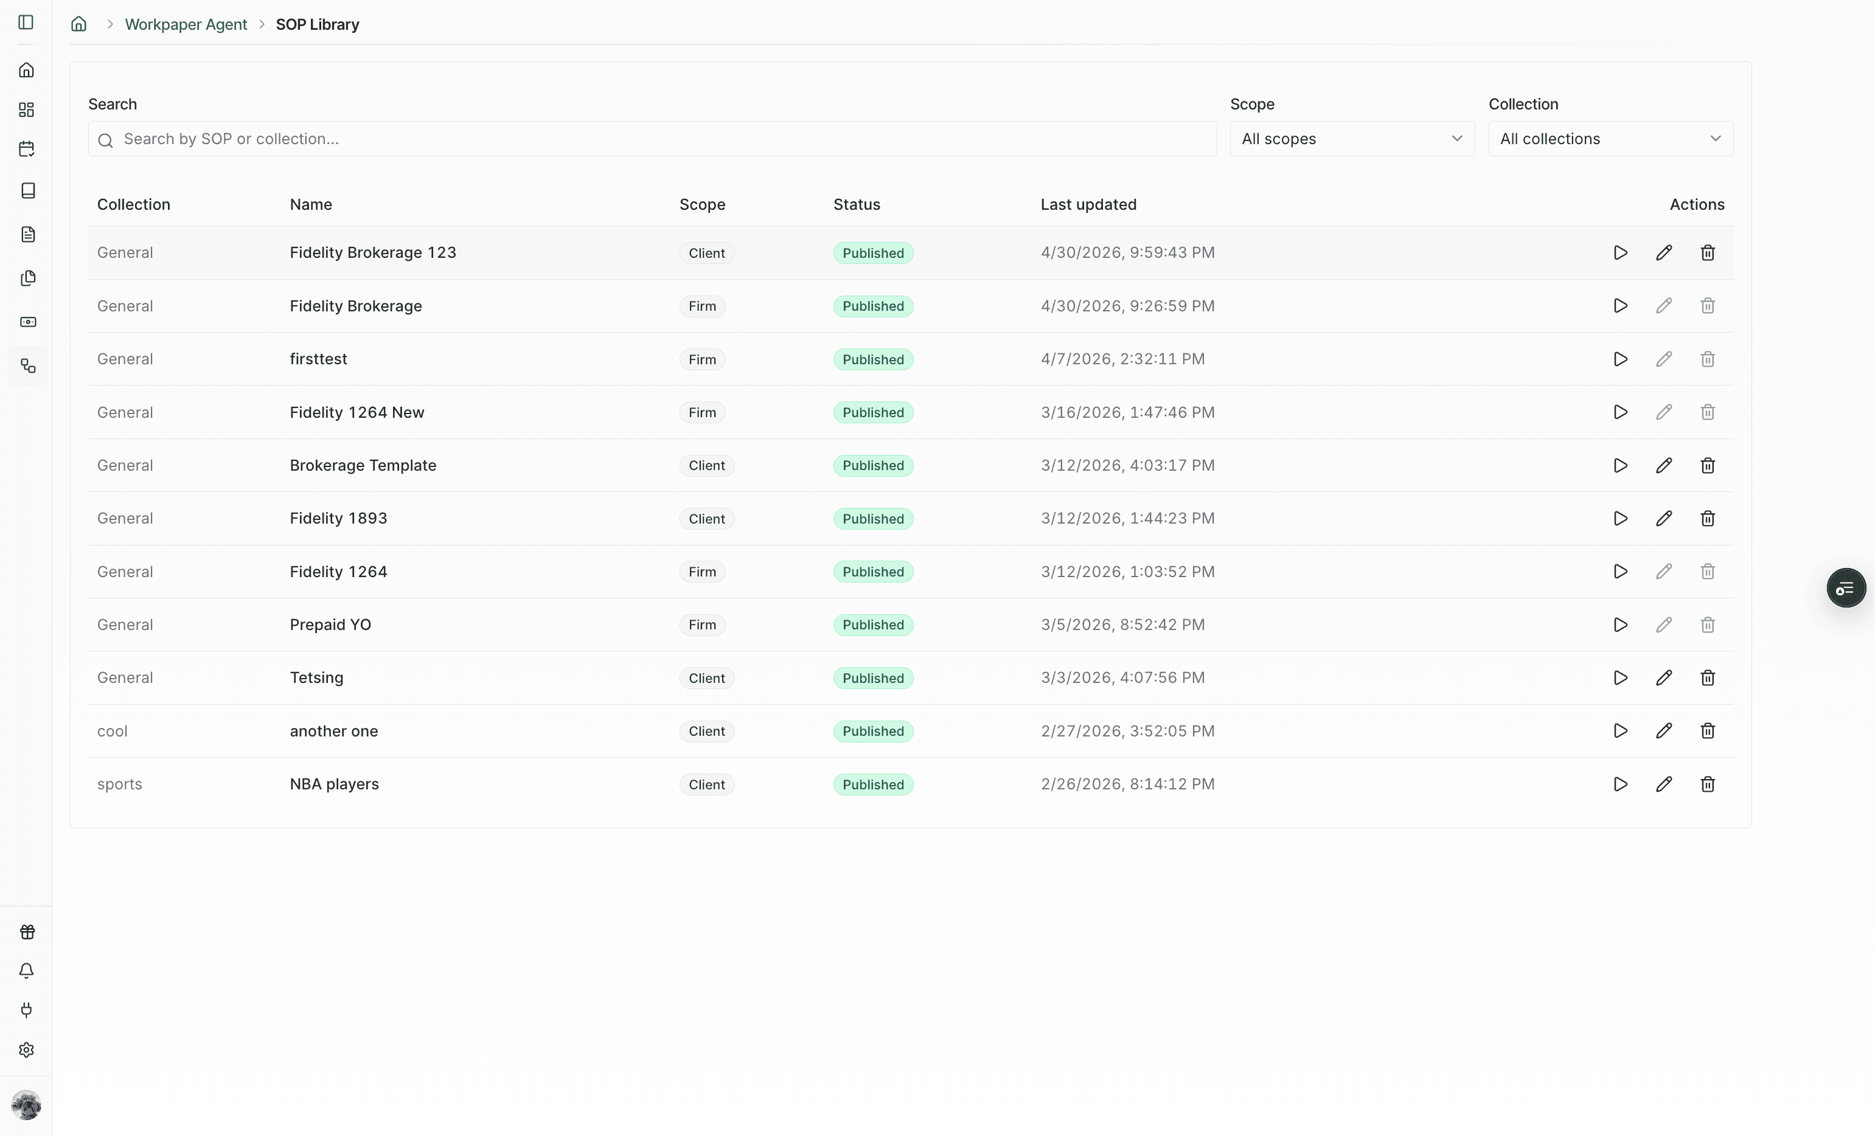Click the sports collection cell
This screenshot has width=1875, height=1136.
tap(119, 784)
